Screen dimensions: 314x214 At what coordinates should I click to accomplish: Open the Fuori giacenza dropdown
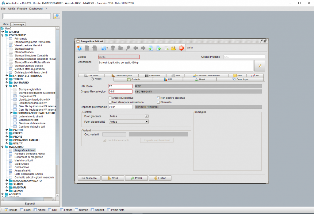click(x=147, y=116)
